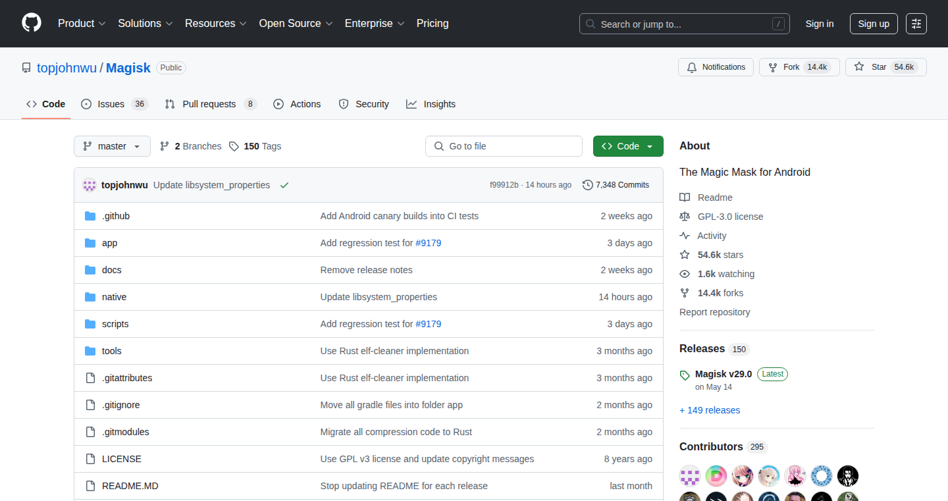Click the eye icon beside 1.6k watching
Viewport: 948px width, 501px height.
pyautogui.click(x=685, y=274)
